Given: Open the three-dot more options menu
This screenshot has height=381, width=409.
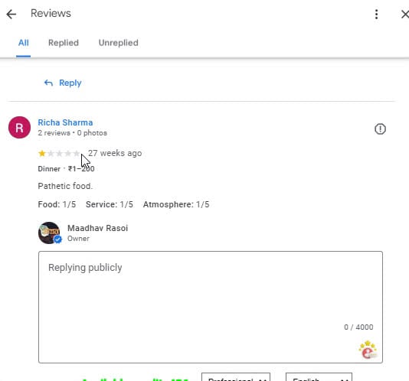Looking at the screenshot, I should click(376, 14).
